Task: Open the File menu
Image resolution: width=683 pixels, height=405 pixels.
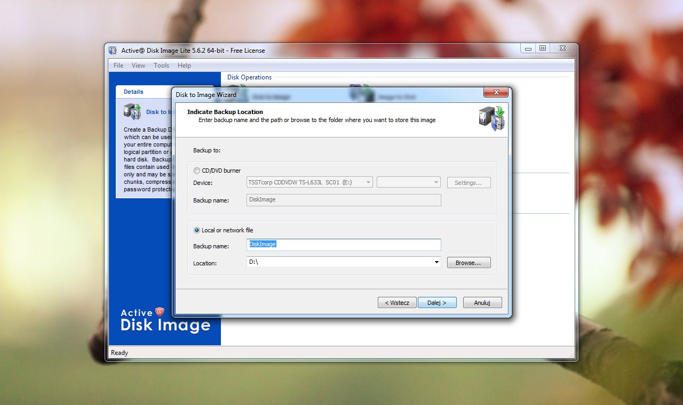Action: coord(118,66)
